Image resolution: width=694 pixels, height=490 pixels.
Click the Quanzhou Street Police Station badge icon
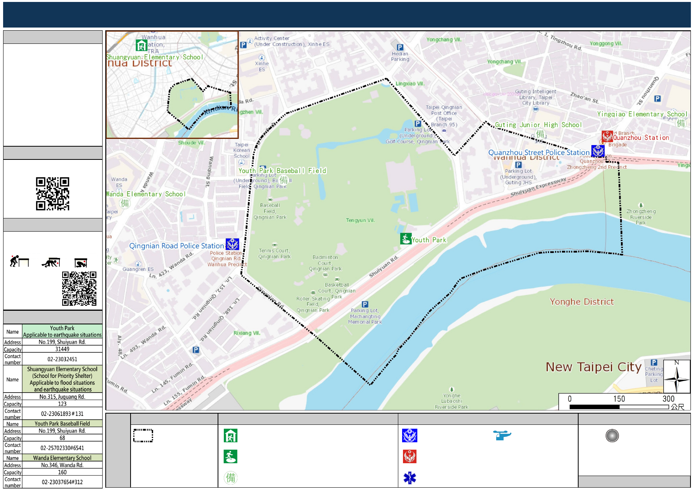[598, 151]
